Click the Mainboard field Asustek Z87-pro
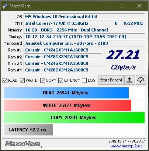The width and height of the screenshot is (149, 151). (x=84, y=43)
